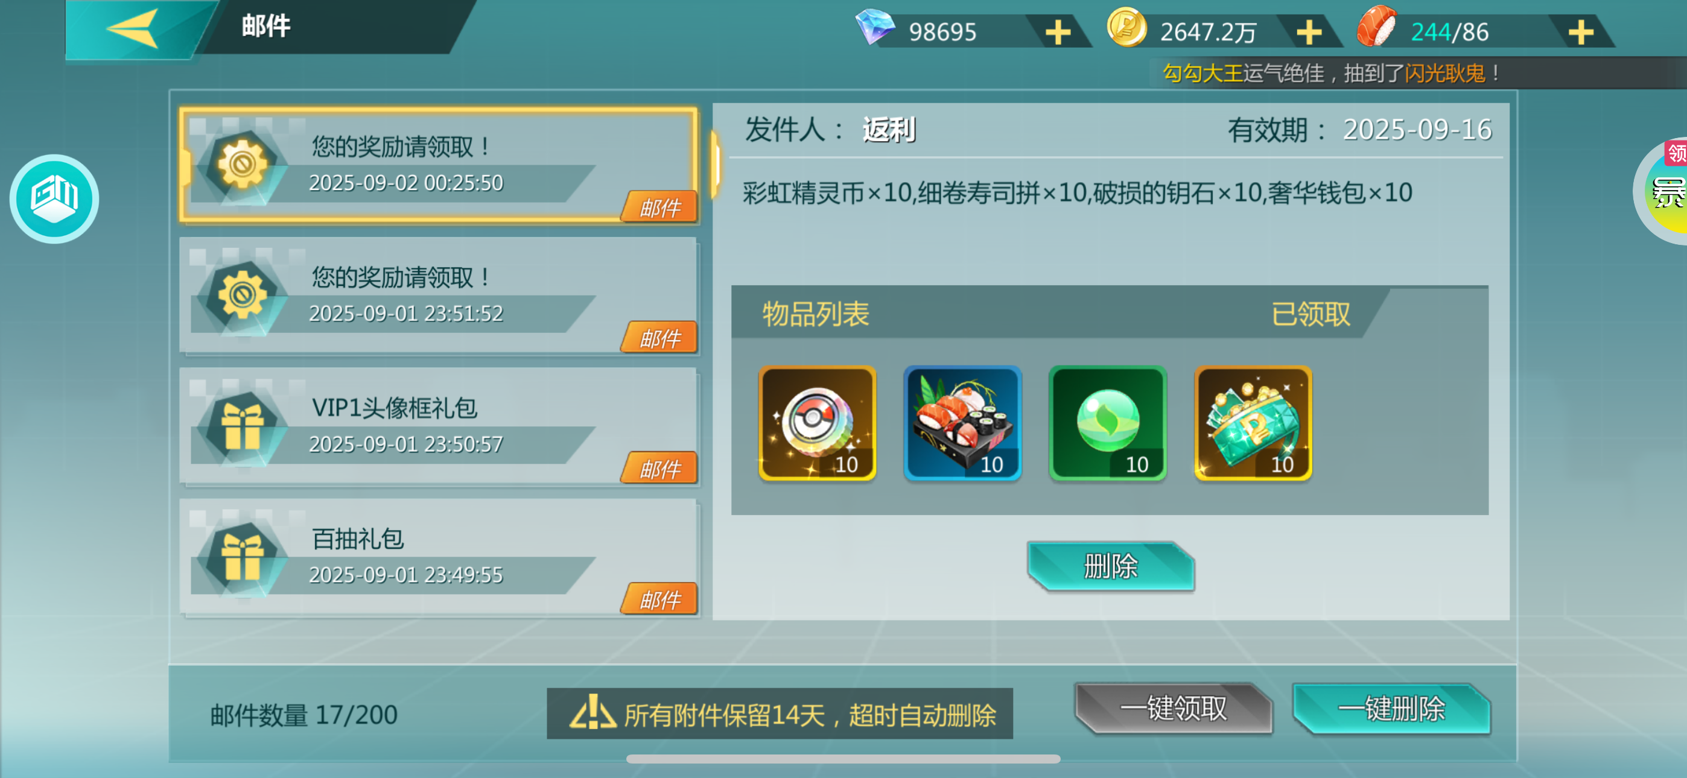Tap the sushi platter item icon
The width and height of the screenshot is (1687, 778).
point(963,423)
